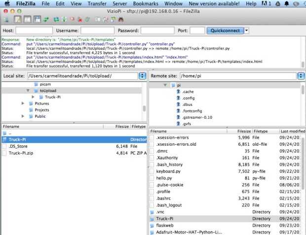This screenshot has height=235, width=306.
Task: Select keyboard.py in the remote file list
Action: [x=225, y=171]
